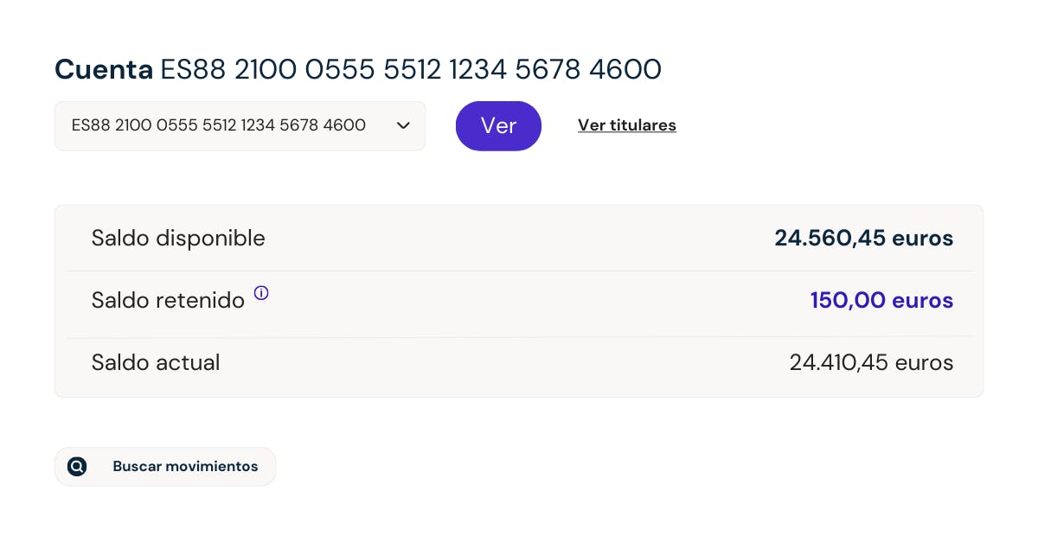Click the Cuenta heading with the IBAN
This screenshot has height=542, width=1038.
(358, 69)
